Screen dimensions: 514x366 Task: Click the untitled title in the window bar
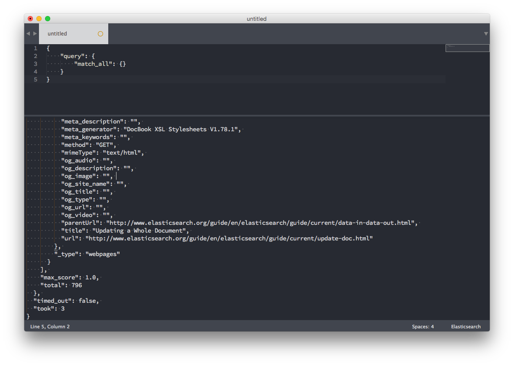coord(256,19)
